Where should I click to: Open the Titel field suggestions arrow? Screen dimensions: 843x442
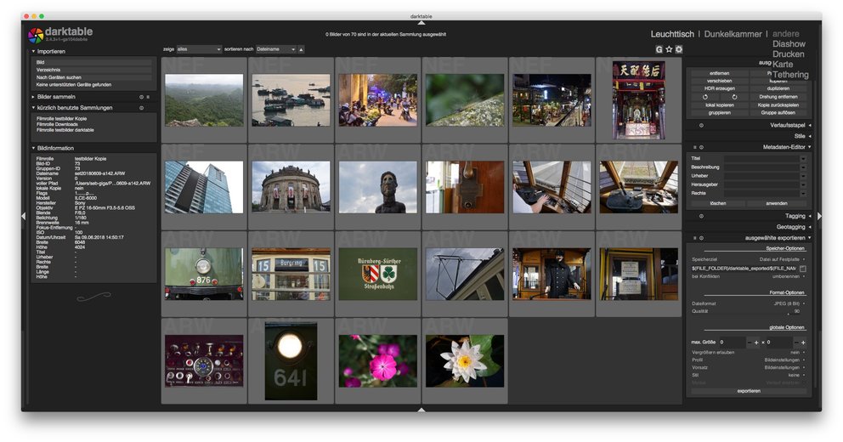[x=803, y=159]
